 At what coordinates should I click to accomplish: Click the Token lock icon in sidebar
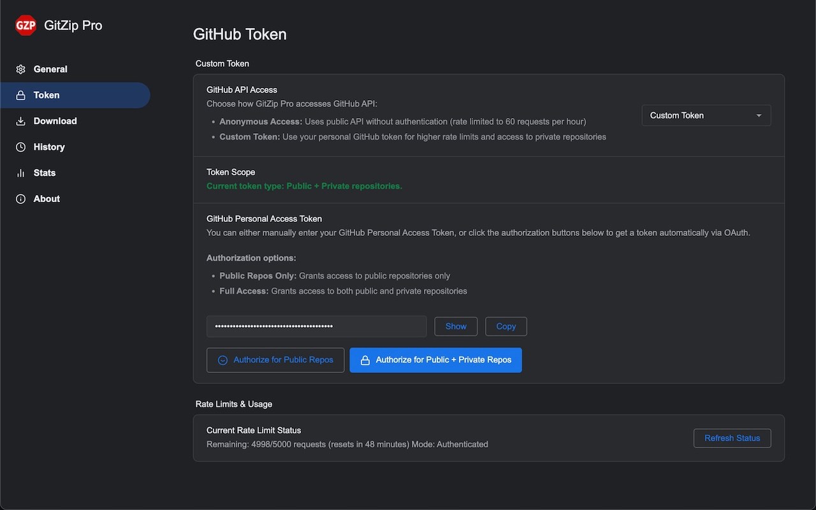21,96
